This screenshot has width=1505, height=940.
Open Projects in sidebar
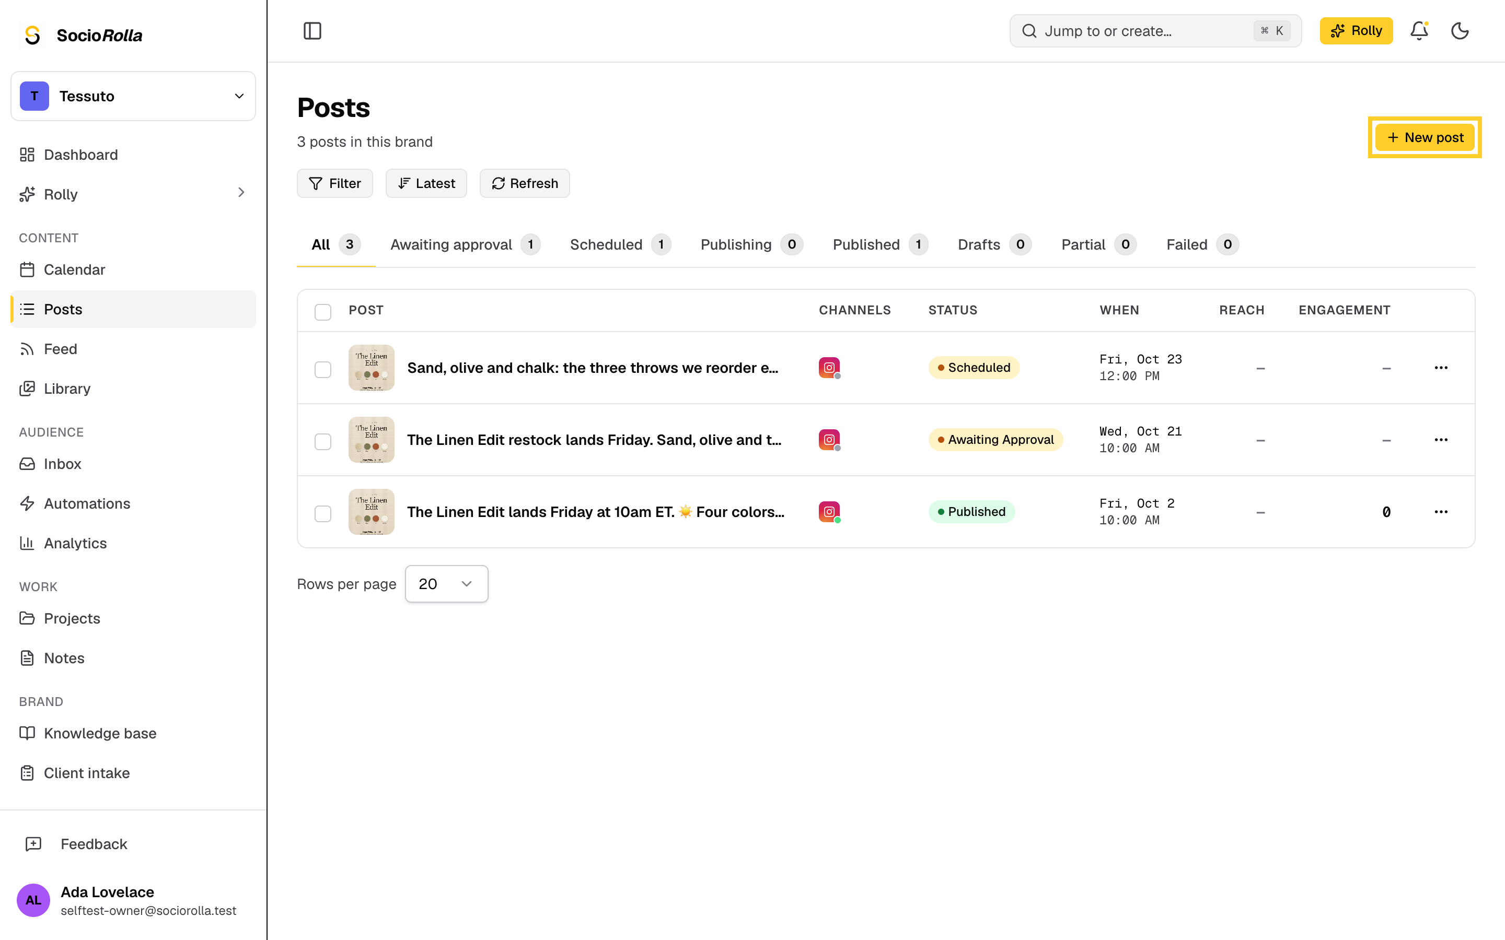coord(133,619)
